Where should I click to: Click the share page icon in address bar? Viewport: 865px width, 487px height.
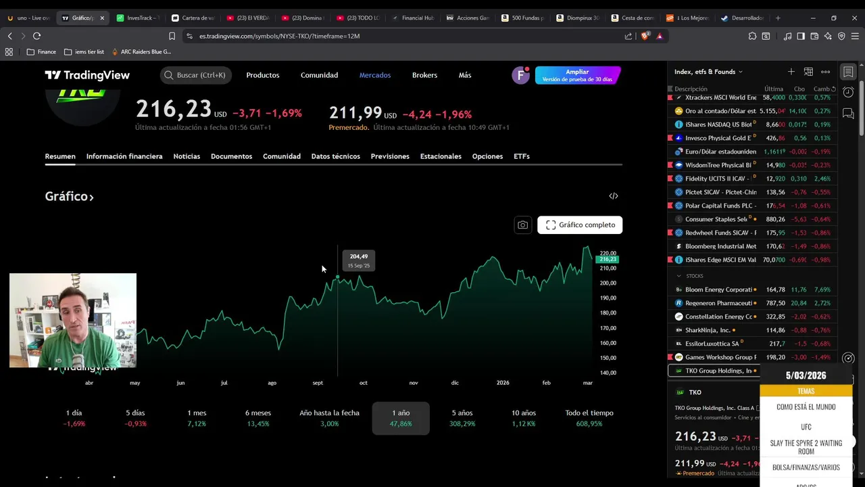pyautogui.click(x=628, y=36)
